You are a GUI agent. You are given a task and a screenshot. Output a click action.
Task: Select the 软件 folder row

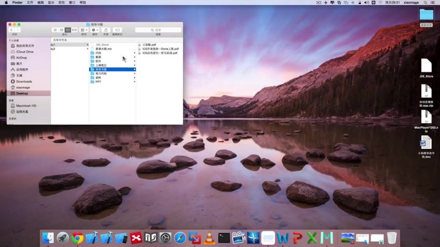pos(112,61)
